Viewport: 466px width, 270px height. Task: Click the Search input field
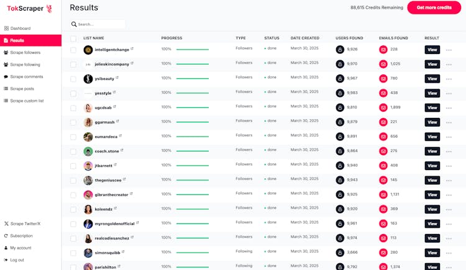click(x=101, y=24)
